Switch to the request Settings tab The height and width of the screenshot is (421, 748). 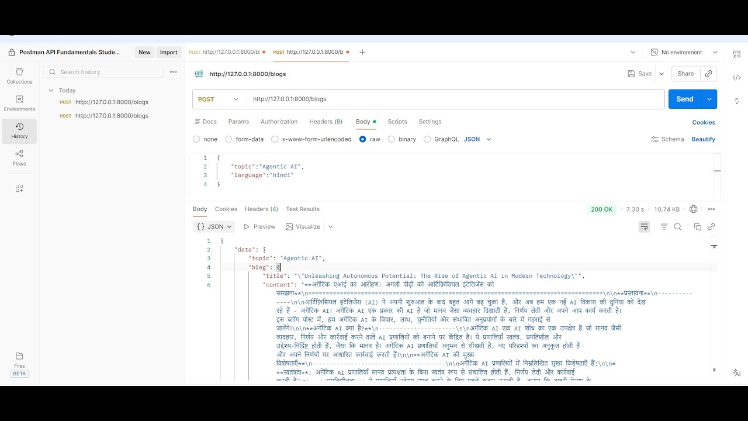pos(430,122)
